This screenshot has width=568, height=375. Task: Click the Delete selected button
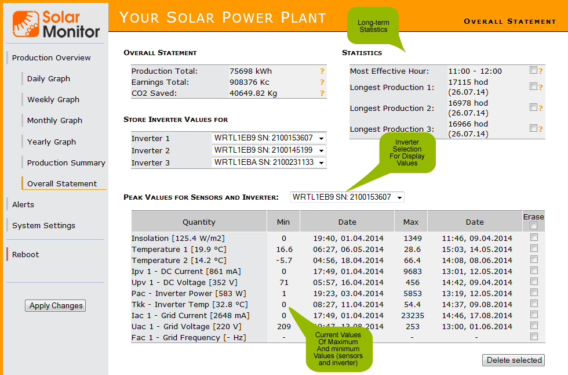point(514,360)
